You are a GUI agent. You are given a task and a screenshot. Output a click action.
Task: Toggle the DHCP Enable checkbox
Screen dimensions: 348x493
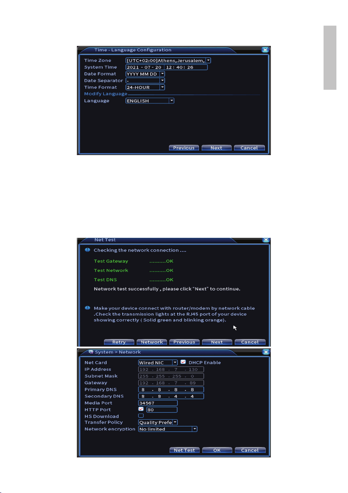(x=183, y=362)
